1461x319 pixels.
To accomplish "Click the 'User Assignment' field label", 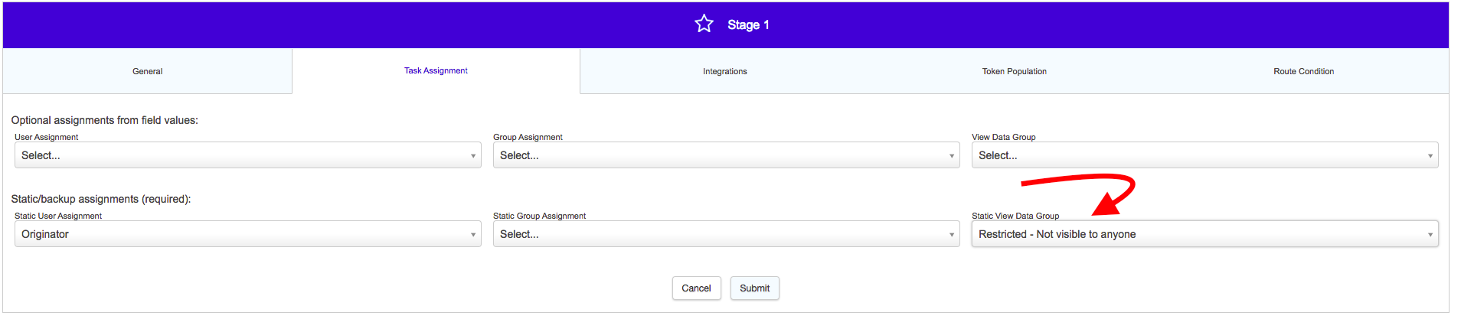I will tap(46, 137).
